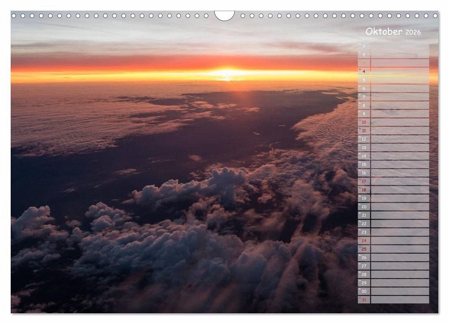The image size is (449, 324).
Task: Select red day 17 entry
Action: pos(364,181)
